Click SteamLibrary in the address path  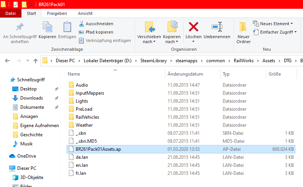tap(153, 61)
